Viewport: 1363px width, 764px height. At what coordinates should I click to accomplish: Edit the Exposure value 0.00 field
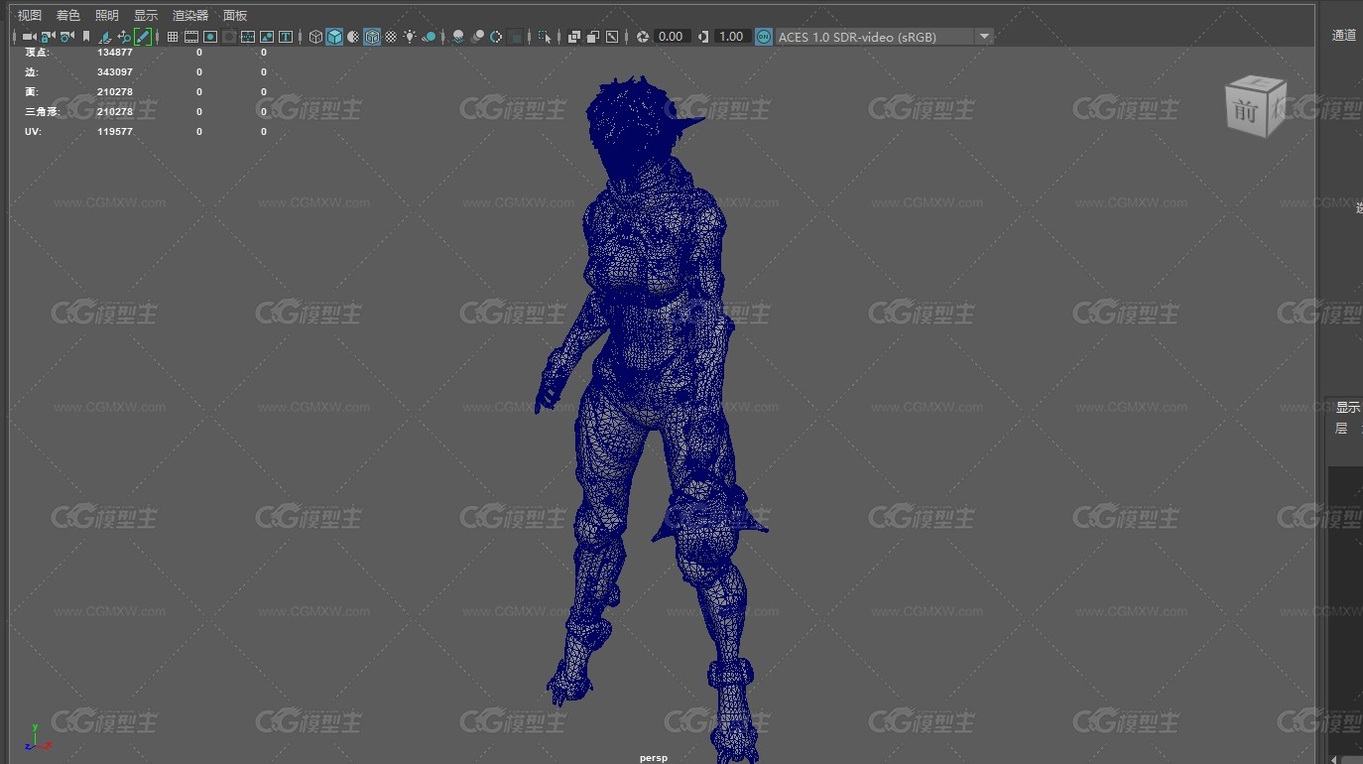click(672, 37)
